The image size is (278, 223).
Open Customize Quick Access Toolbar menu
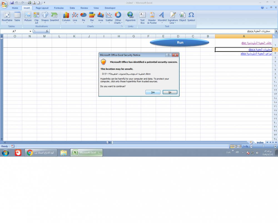tap(44, 3)
